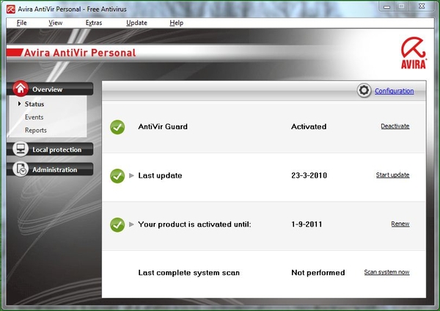
Task: Click the Activated status text
Action: tap(309, 127)
